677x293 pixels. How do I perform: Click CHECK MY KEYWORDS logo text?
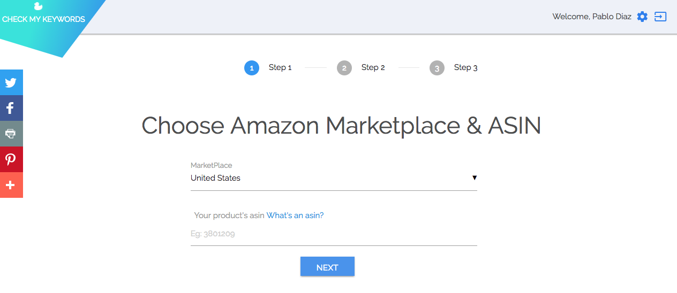pos(43,19)
